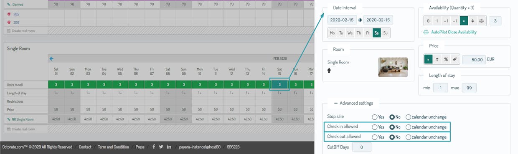Open the start date 2020-02-15 picker
The image size is (518, 154).
tap(341, 20)
